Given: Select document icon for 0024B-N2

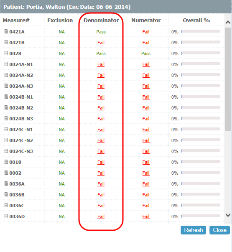Looking at the screenshot, I should [x=6, y=107].
